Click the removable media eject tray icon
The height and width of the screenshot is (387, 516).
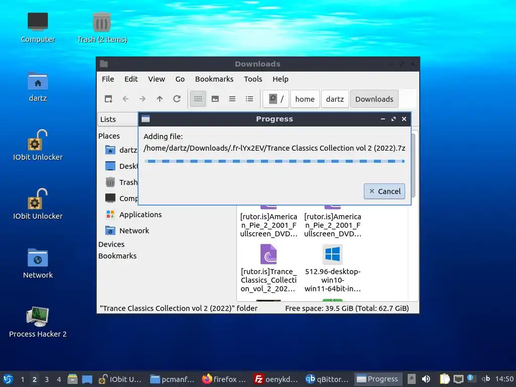pos(411,379)
